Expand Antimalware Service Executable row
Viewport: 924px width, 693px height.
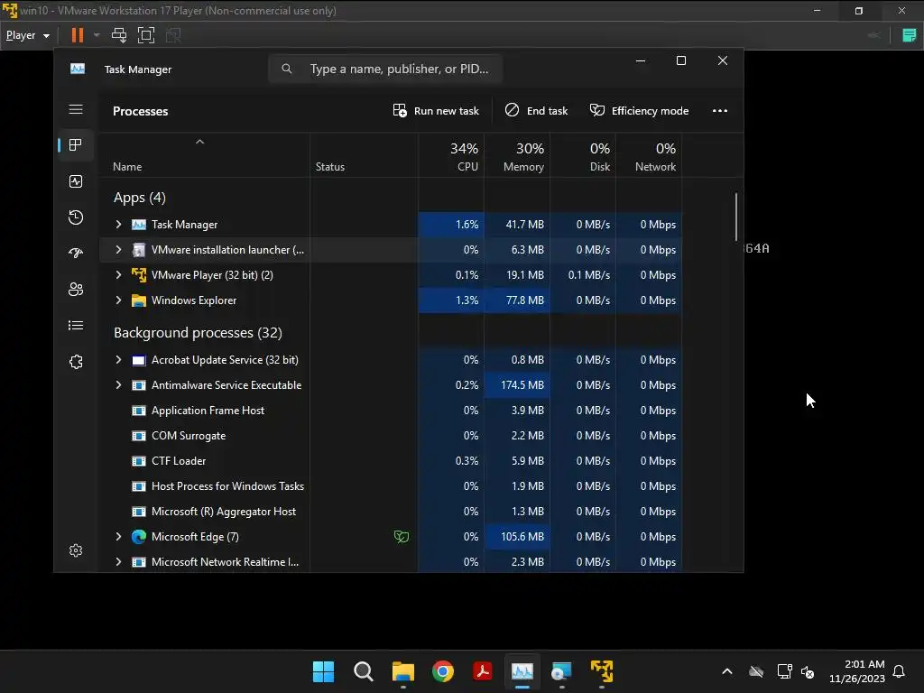point(118,384)
